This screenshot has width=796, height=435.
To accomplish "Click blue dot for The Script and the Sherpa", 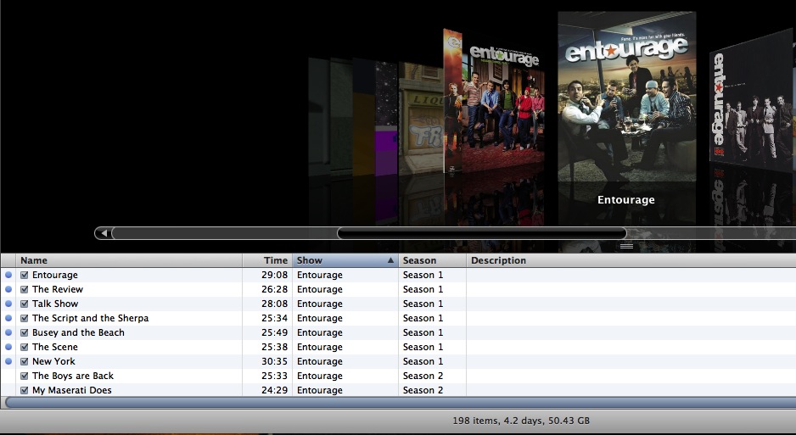I will [8, 318].
